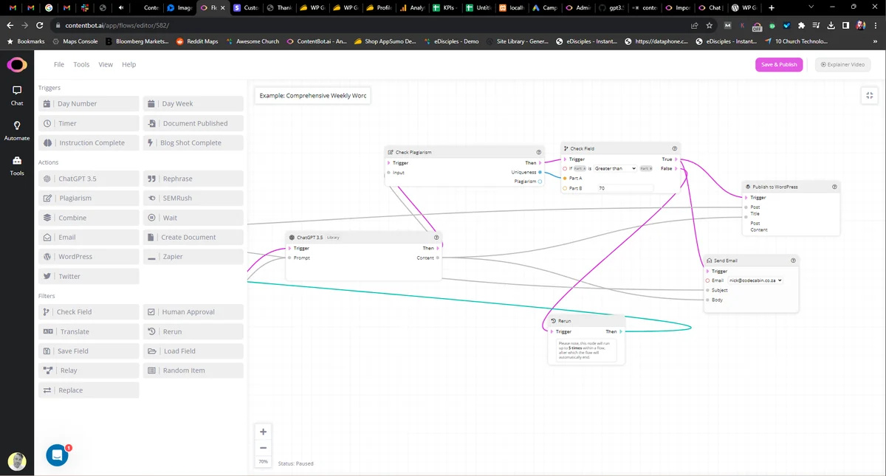The height and width of the screenshot is (476, 886).
Task: Add the SEMRush action
Action: point(193,199)
